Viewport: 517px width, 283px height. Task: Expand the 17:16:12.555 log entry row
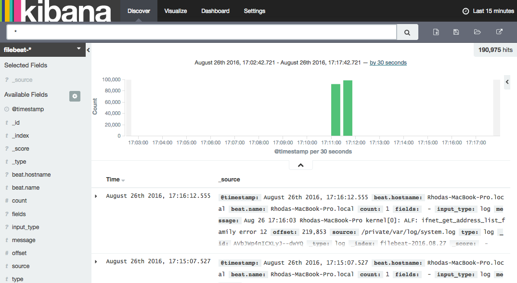[96, 196]
